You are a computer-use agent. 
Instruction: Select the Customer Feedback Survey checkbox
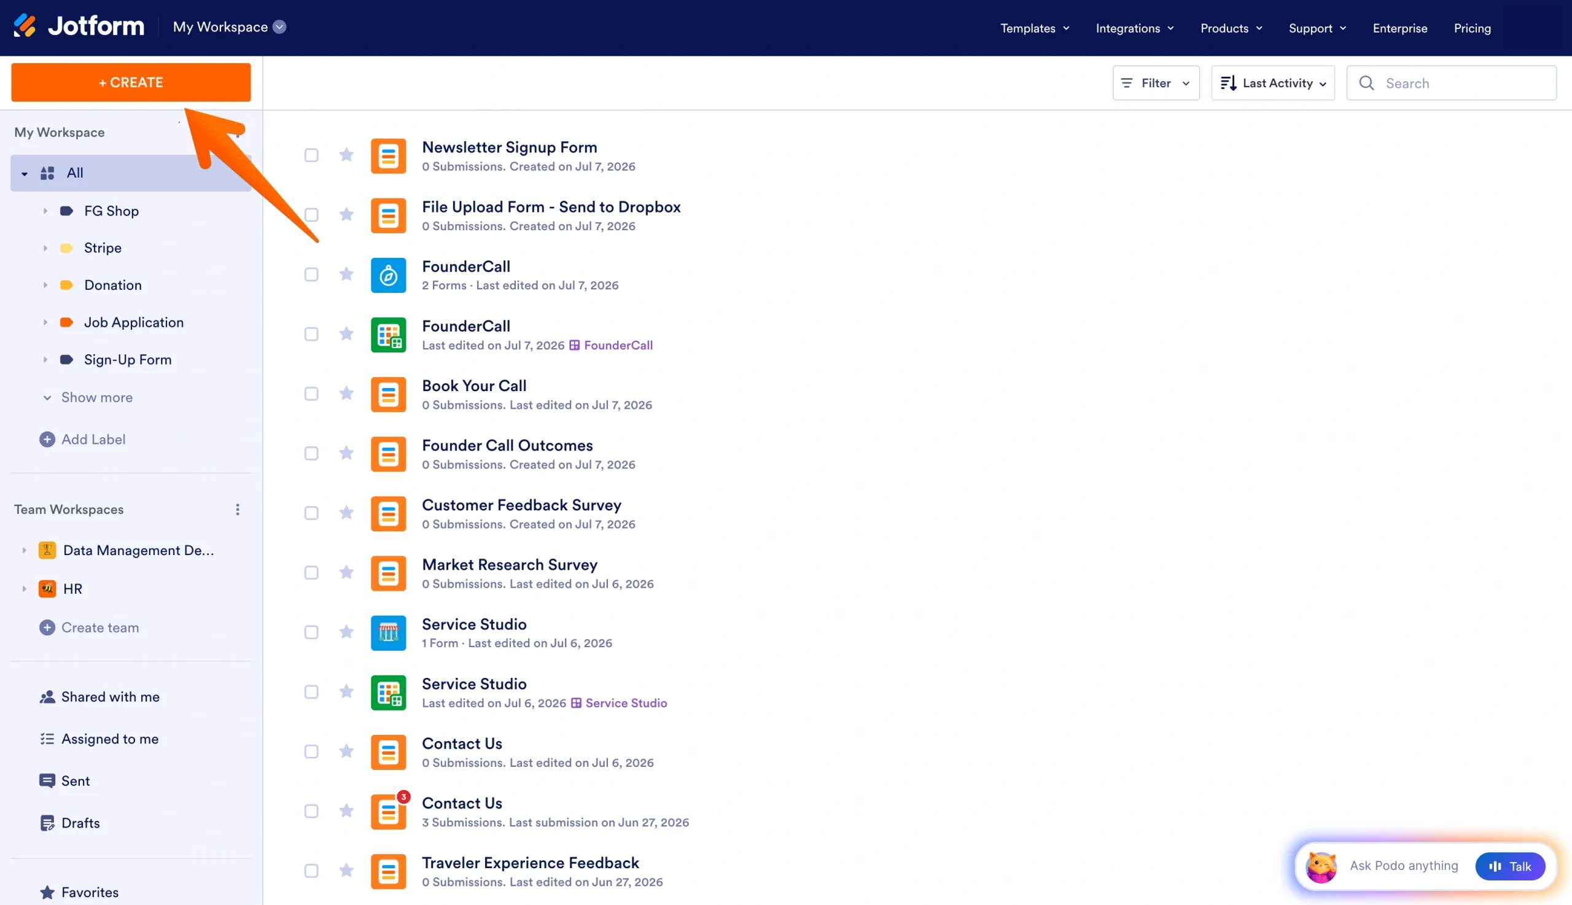coord(311,513)
